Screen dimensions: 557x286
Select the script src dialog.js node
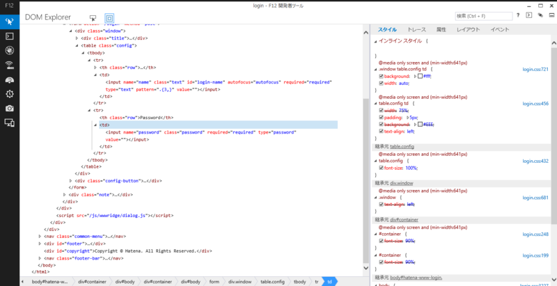pos(114,216)
